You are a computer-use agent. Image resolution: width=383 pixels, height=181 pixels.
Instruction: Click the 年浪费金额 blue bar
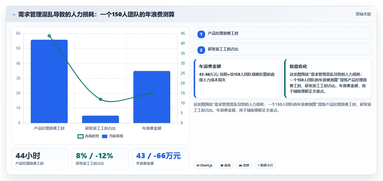[x=152, y=97]
